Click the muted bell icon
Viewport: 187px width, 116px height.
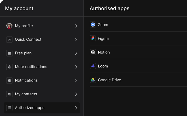coord(9,67)
